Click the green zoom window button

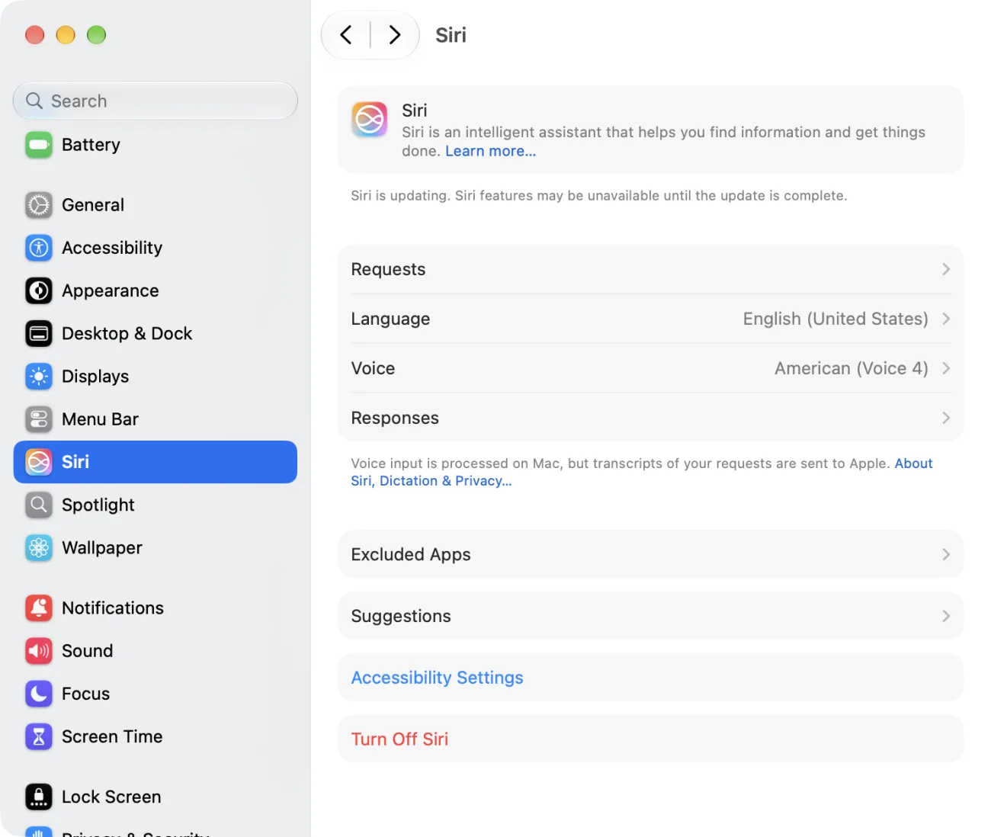coord(96,35)
